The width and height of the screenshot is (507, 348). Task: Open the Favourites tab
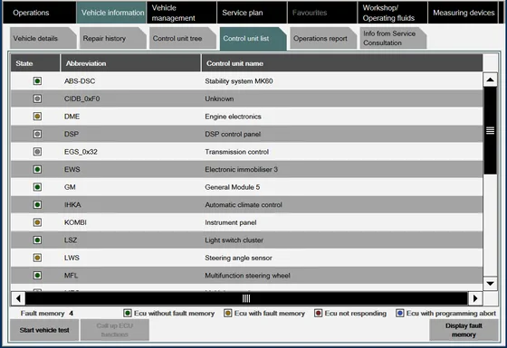click(322, 13)
